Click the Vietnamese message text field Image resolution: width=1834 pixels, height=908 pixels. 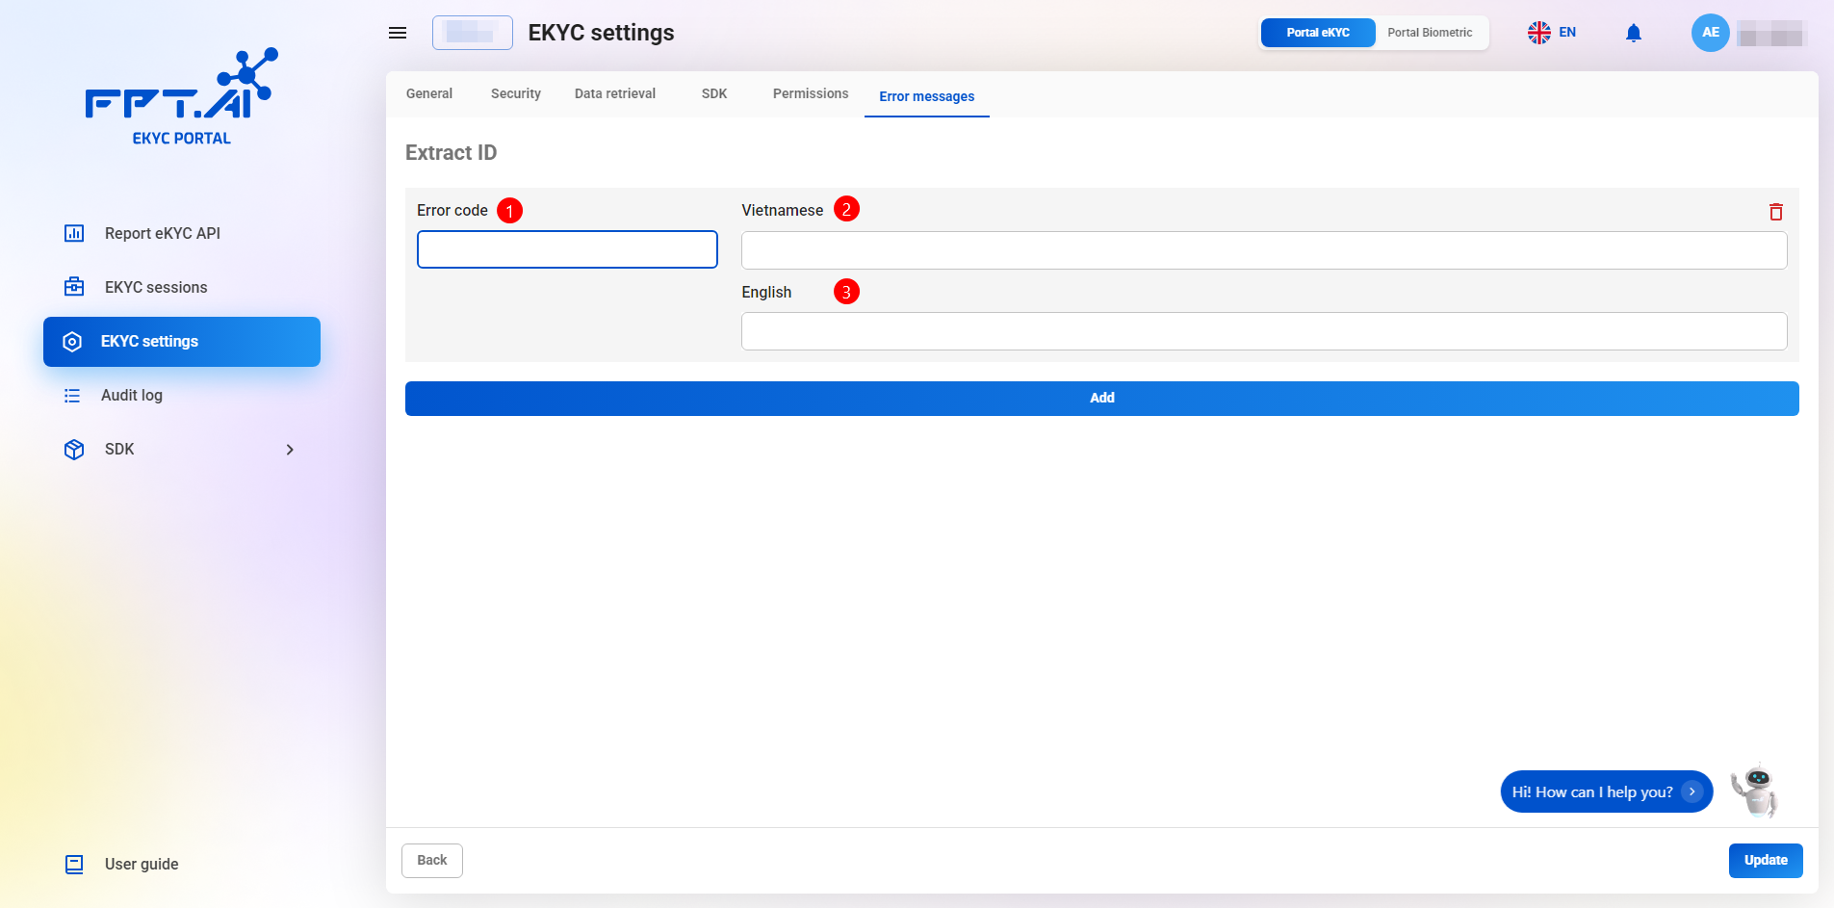[1263, 250]
